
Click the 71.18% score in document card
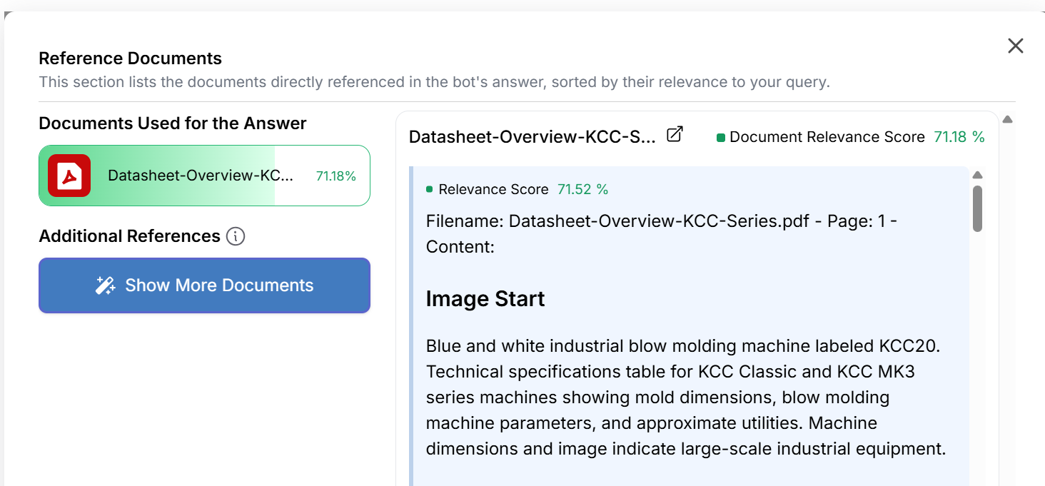335,176
